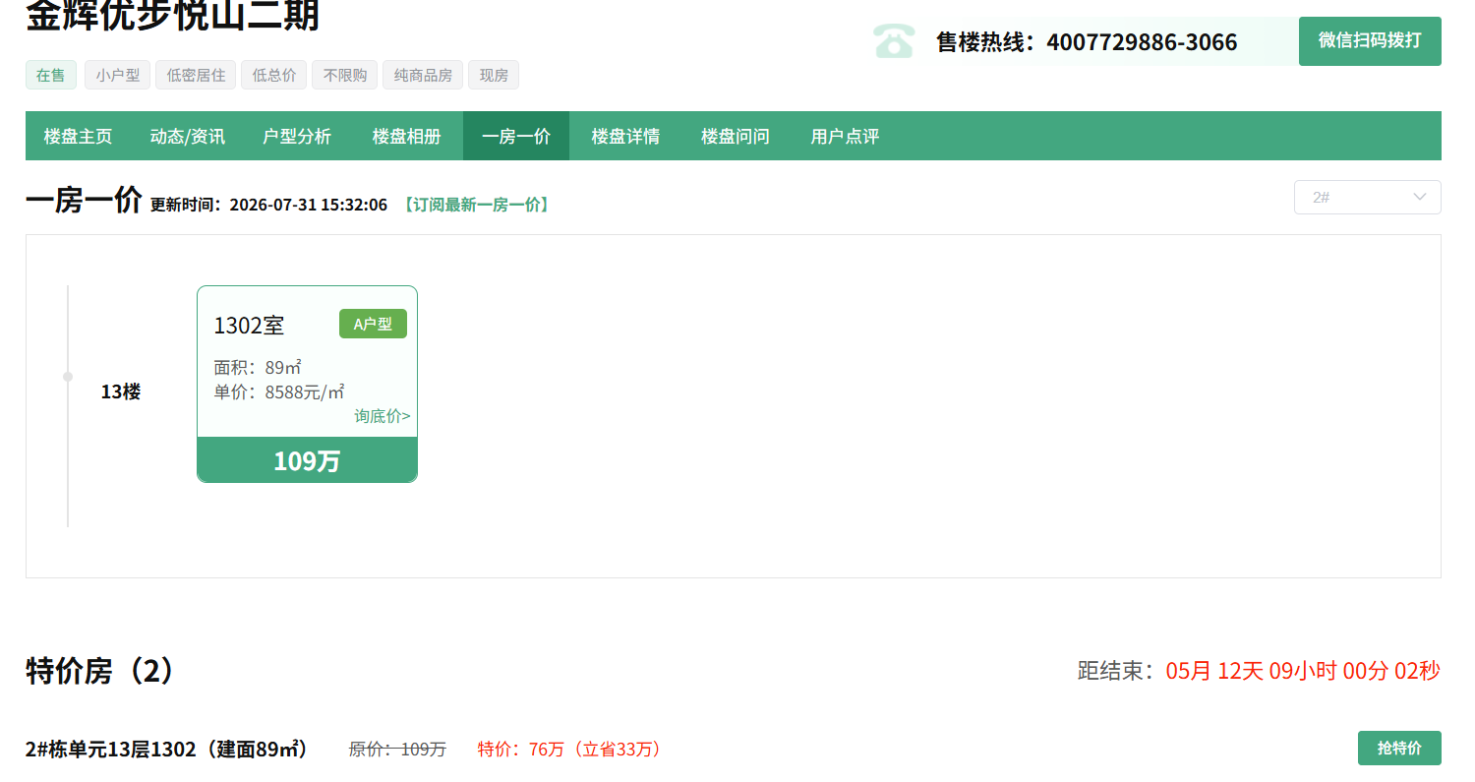Click the 低总价 tag

(x=274, y=75)
